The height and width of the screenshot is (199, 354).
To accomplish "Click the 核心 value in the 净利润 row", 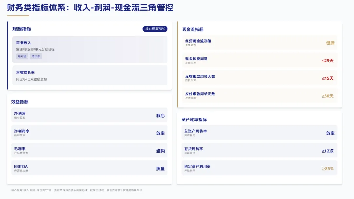I will (160, 116).
